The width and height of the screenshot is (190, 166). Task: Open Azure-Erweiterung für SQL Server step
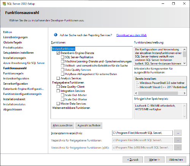[24, 63]
